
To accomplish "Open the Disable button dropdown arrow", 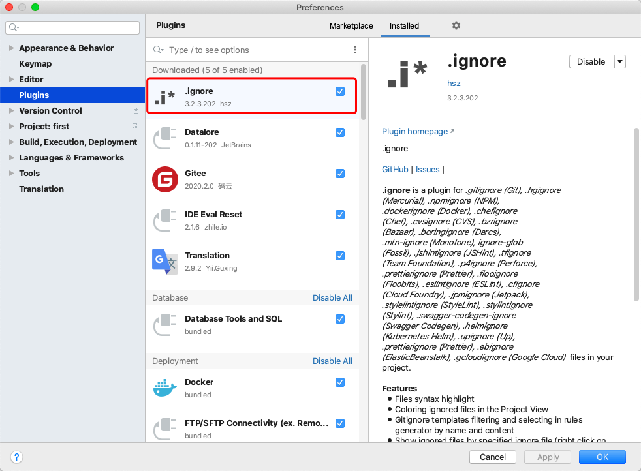I will click(x=619, y=62).
